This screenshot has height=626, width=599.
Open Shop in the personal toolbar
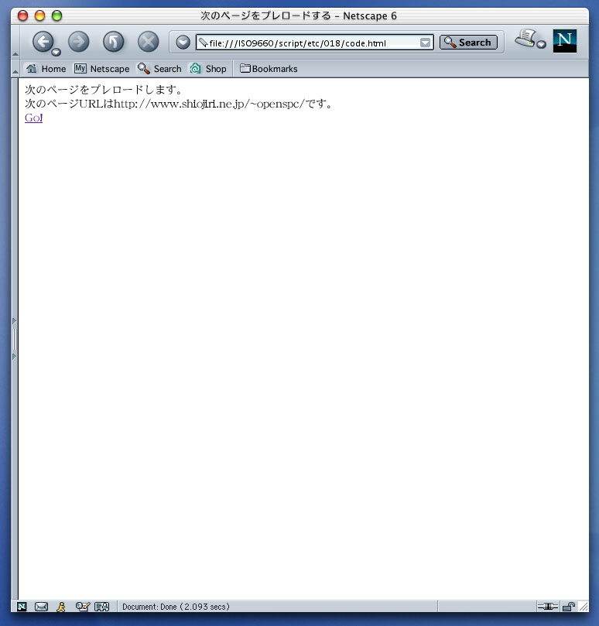click(x=208, y=69)
